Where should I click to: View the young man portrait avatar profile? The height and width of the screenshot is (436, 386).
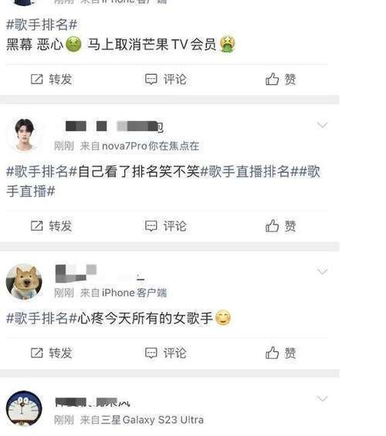click(24, 135)
